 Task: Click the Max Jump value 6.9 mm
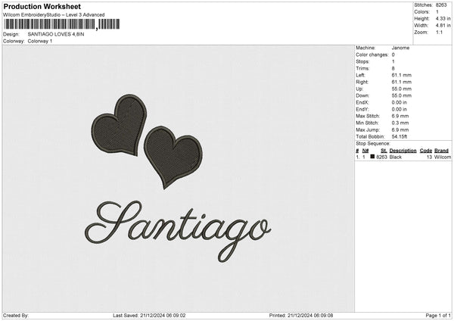click(400, 129)
